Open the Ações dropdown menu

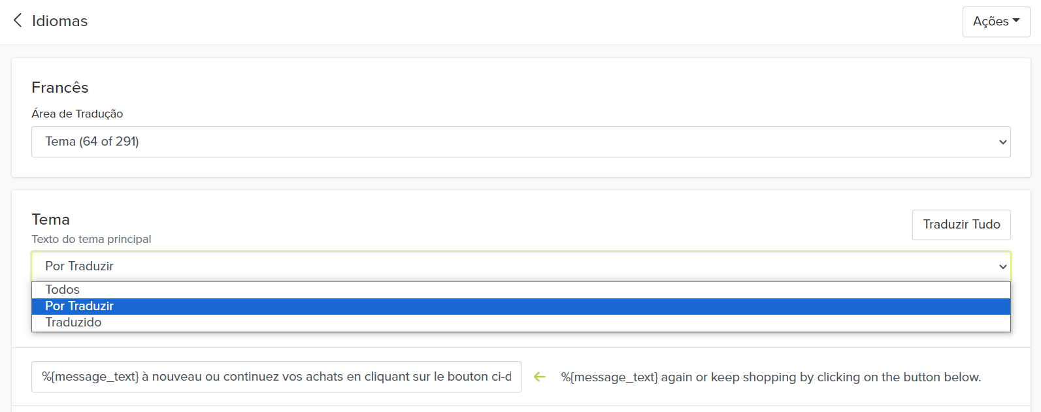coord(995,22)
